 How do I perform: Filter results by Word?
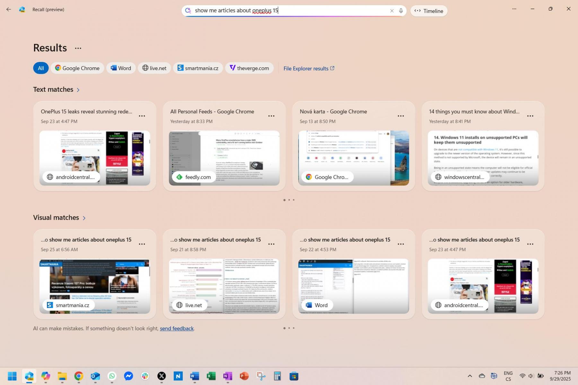pyautogui.click(x=121, y=68)
